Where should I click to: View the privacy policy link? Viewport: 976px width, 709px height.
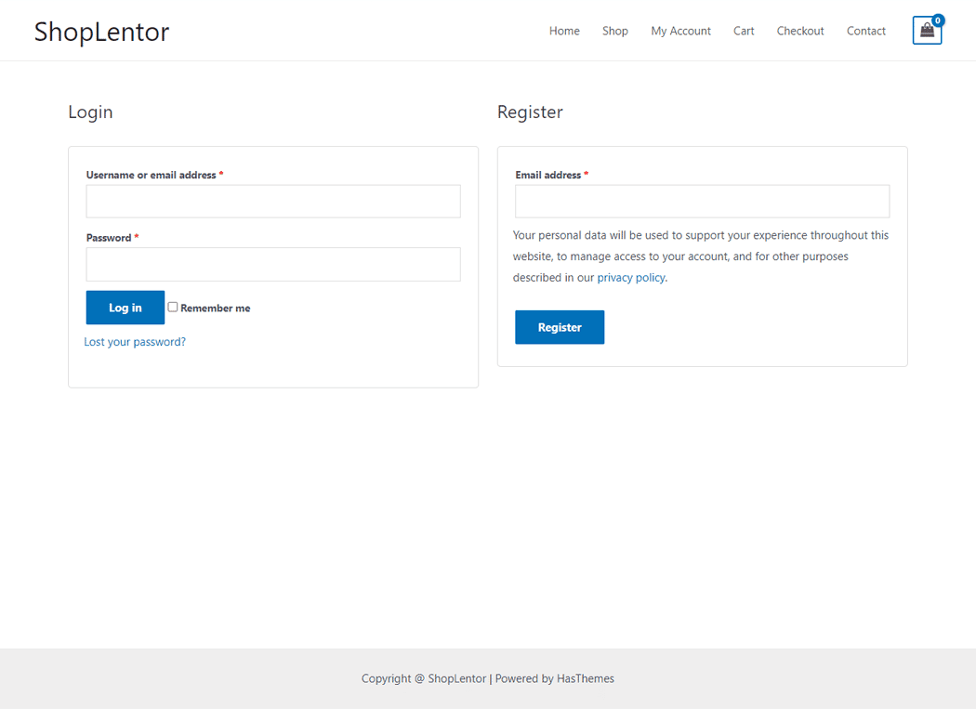pyautogui.click(x=631, y=277)
